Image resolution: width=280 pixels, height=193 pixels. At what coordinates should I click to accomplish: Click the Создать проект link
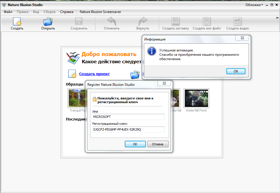pos(94,74)
